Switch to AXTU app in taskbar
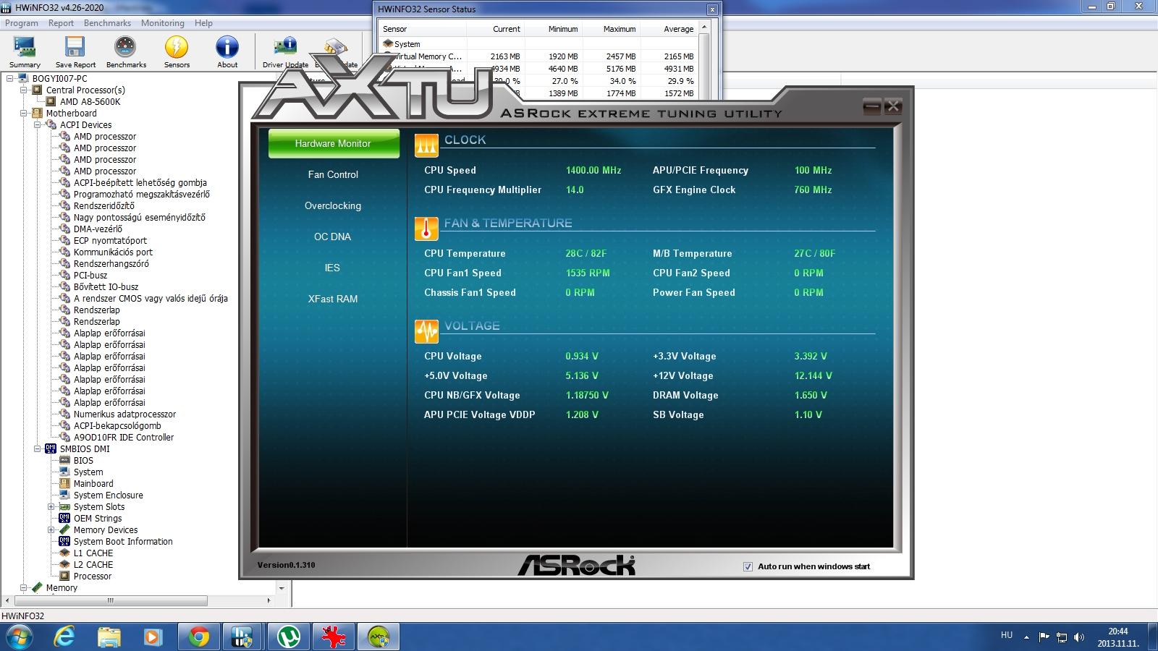Viewport: 1158px width, 651px height. click(x=379, y=637)
